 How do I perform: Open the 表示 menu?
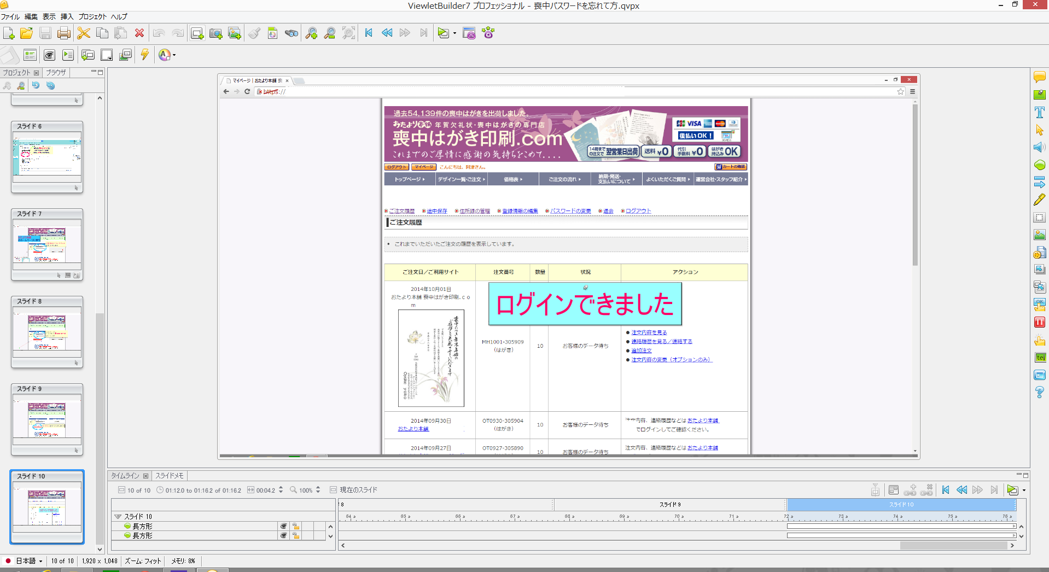pyautogui.click(x=49, y=16)
